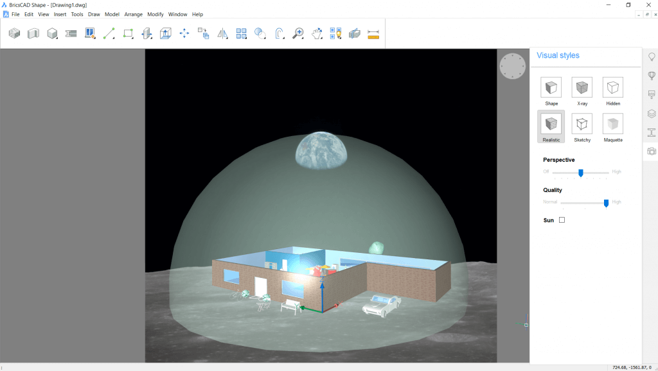Open the materials paint panel
This screenshot has height=371, width=658.
tap(652, 95)
